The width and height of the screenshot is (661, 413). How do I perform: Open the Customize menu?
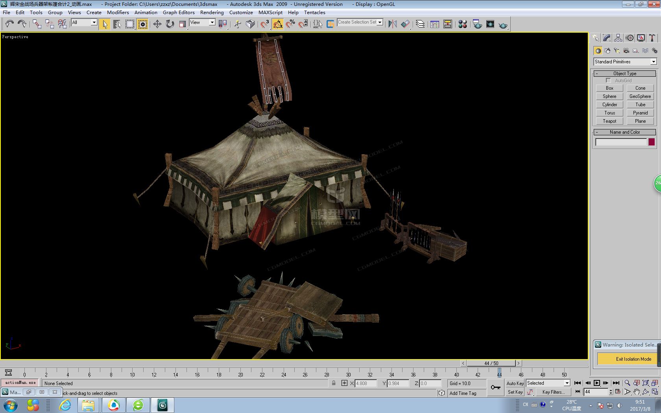[241, 13]
